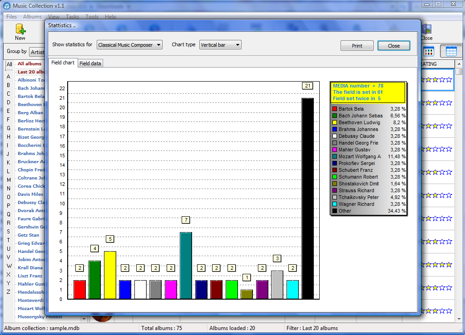Minimize the Music Collection window
The image size is (465, 335).
tap(427, 4)
